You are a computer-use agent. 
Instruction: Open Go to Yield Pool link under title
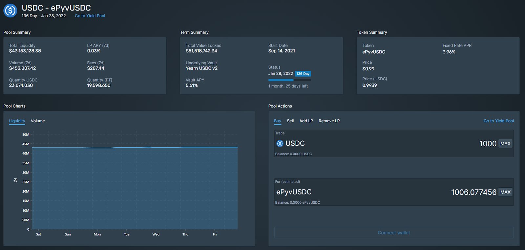90,16
